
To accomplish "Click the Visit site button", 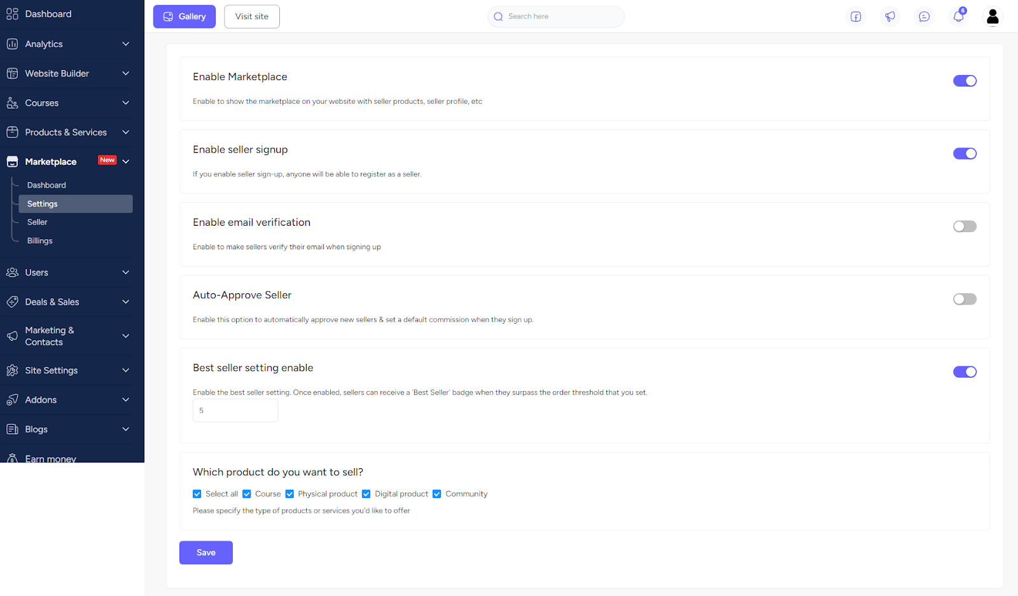I will [x=252, y=17].
